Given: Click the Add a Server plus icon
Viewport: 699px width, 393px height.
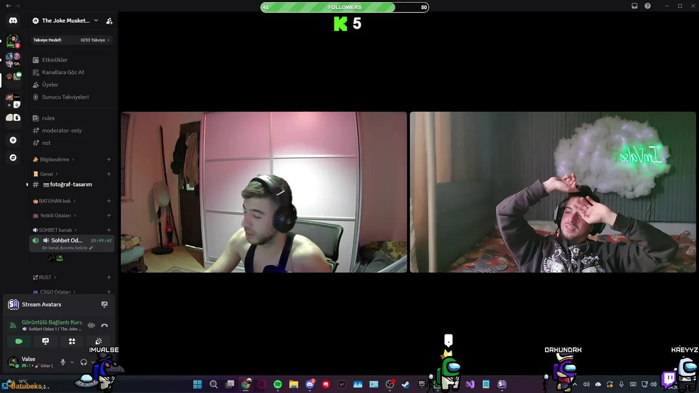Looking at the screenshot, I should coord(13,140).
